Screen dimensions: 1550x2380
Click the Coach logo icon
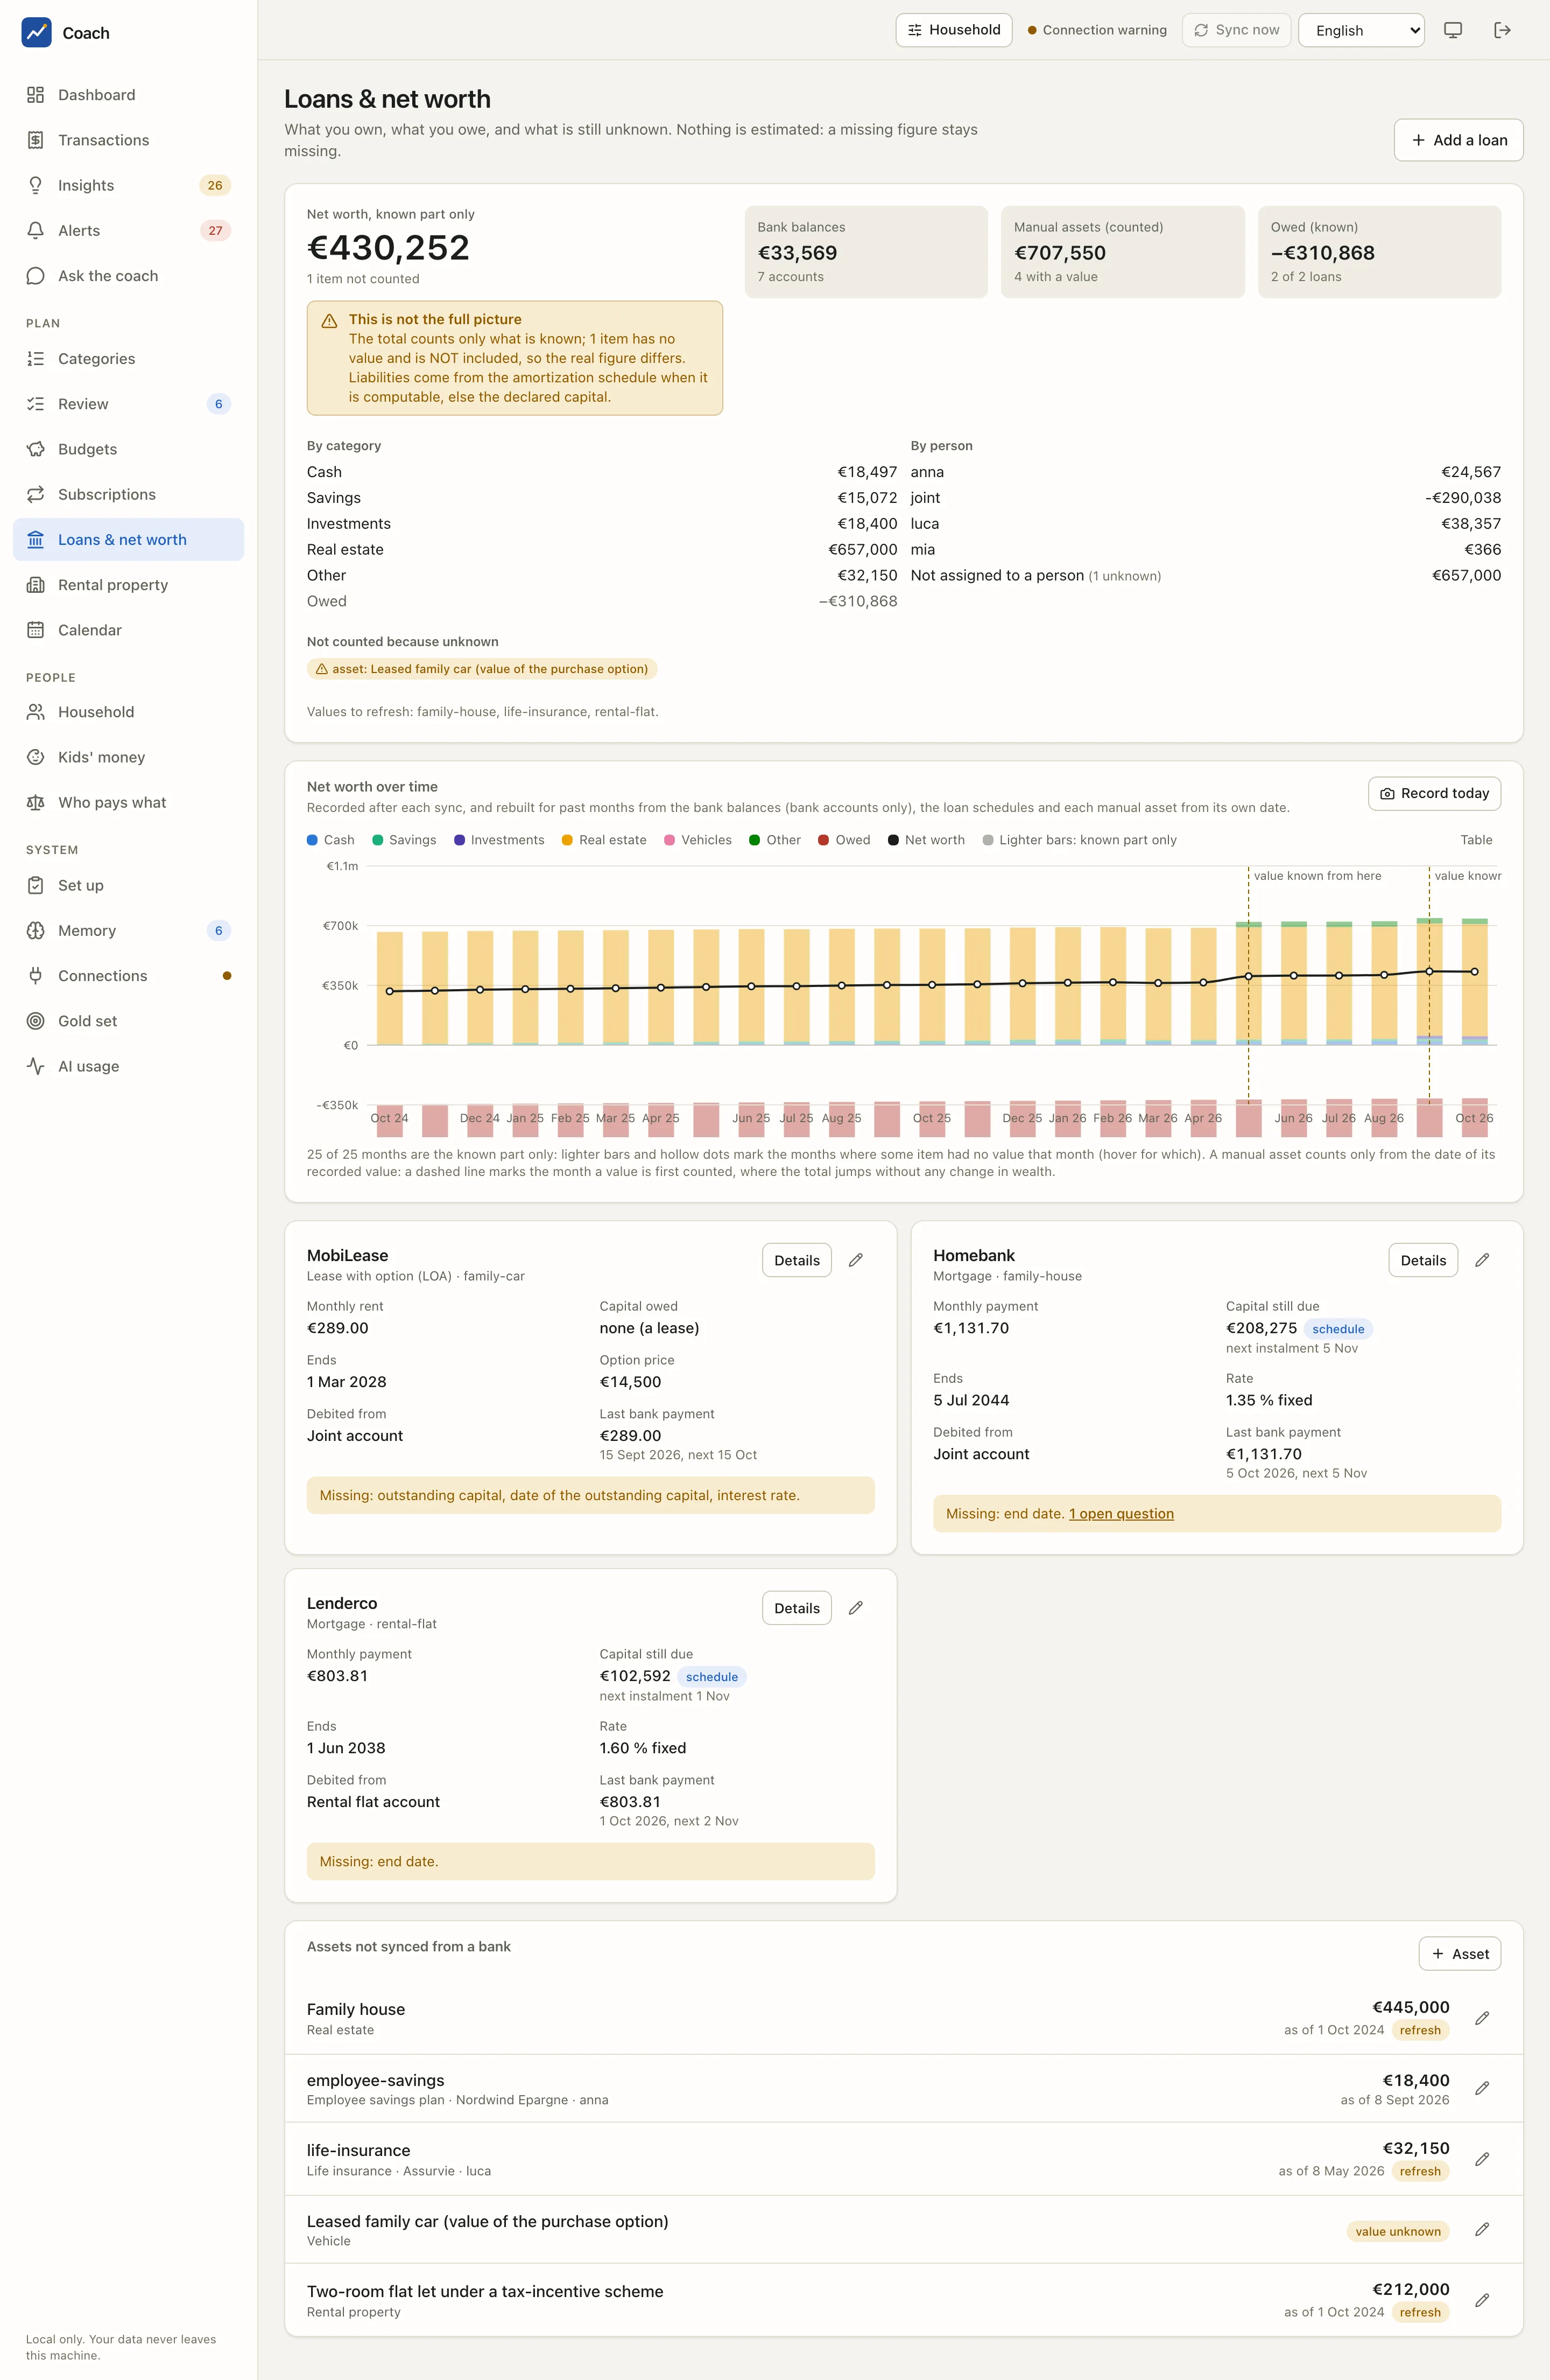37,32
